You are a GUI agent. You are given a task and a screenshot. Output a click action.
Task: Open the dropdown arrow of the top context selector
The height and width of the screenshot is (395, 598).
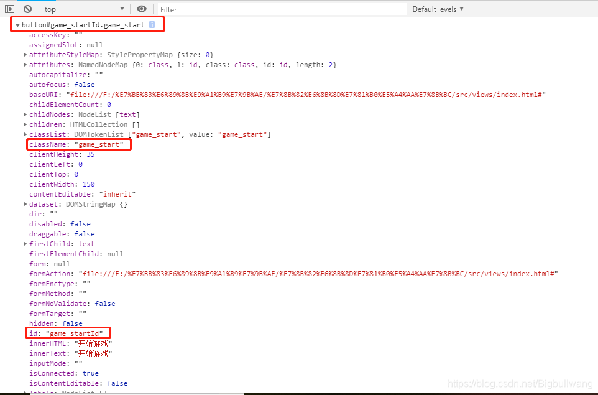pos(122,9)
